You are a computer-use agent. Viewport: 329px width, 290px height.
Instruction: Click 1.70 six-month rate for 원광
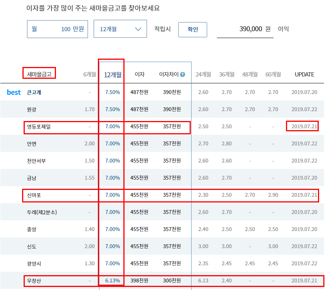tap(89, 109)
